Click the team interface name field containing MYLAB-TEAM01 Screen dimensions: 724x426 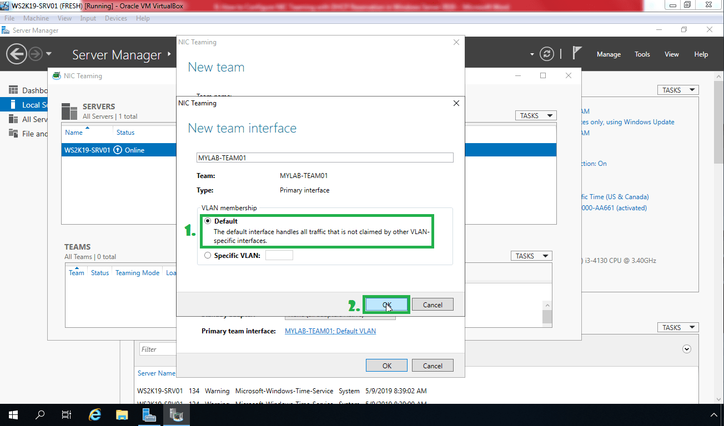point(325,158)
